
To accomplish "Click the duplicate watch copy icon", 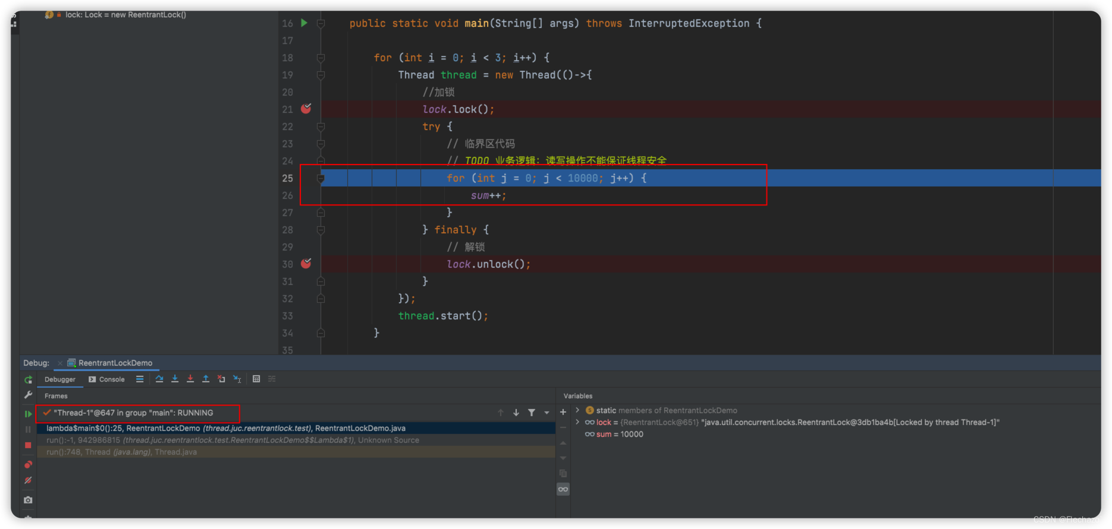I will click(x=563, y=474).
